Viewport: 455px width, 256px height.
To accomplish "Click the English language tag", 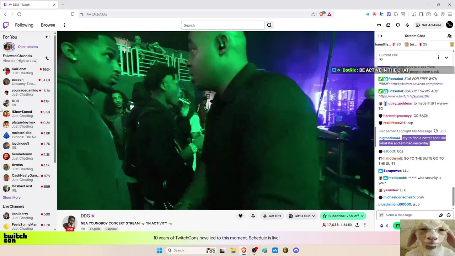I will [x=95, y=229].
